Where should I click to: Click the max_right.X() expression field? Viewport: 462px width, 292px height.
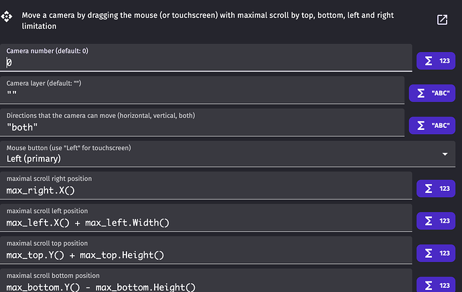click(x=208, y=190)
